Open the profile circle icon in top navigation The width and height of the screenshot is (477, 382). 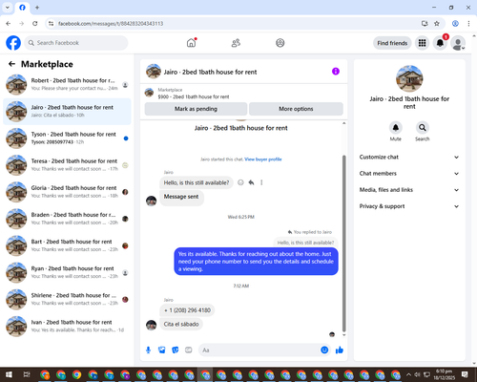(x=280, y=43)
